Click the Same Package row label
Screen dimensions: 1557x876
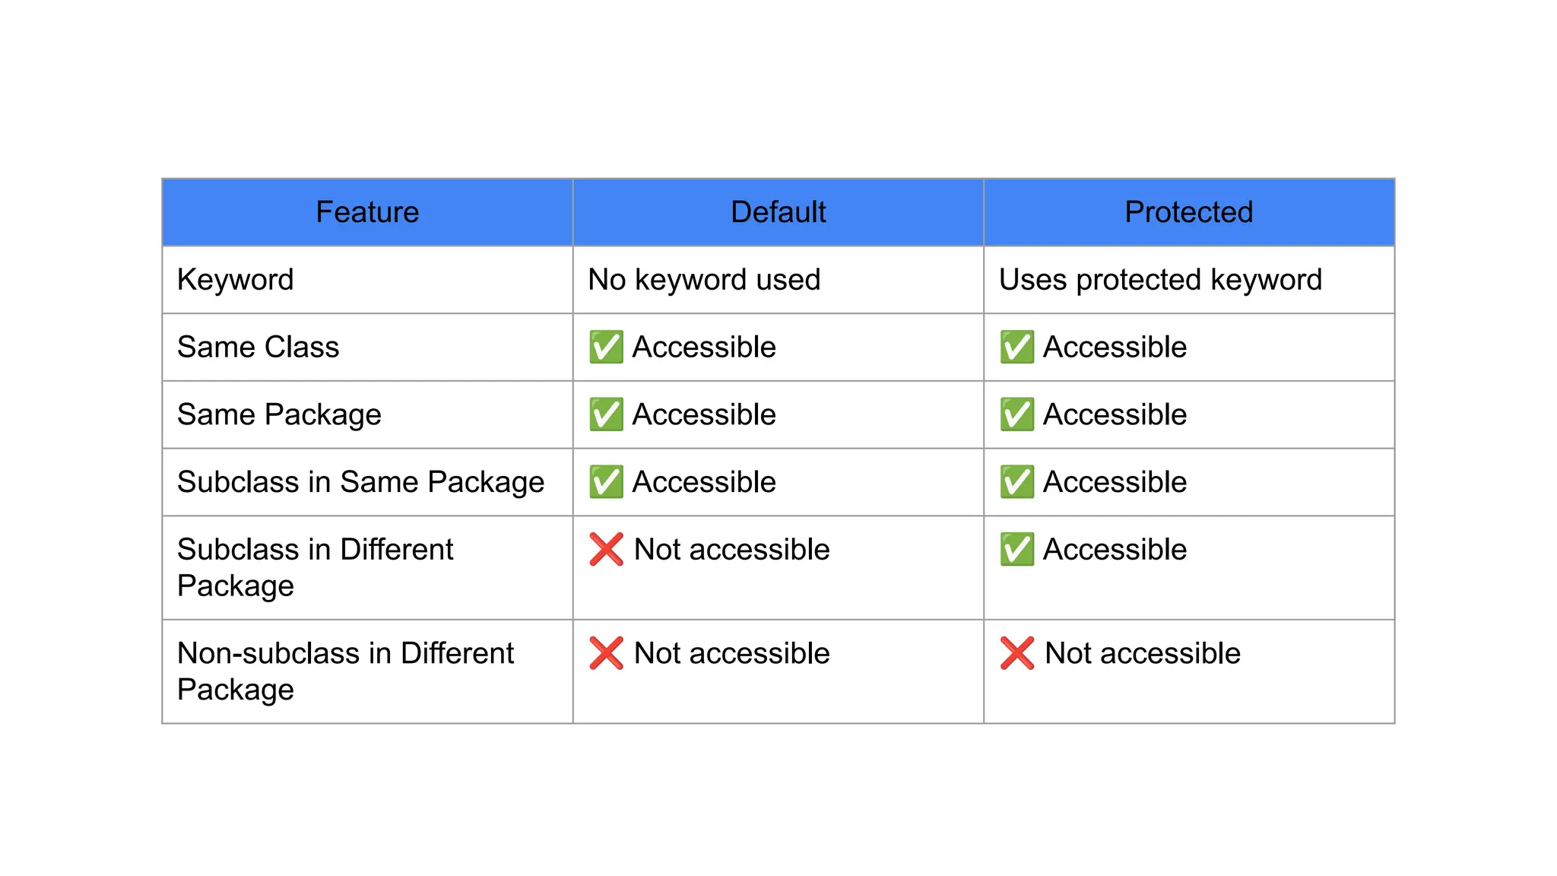click(279, 415)
